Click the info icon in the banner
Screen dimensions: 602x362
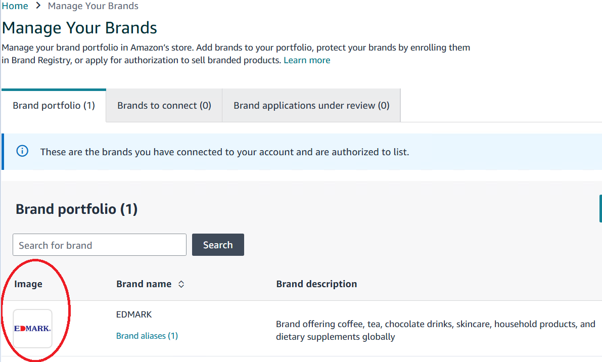22,151
